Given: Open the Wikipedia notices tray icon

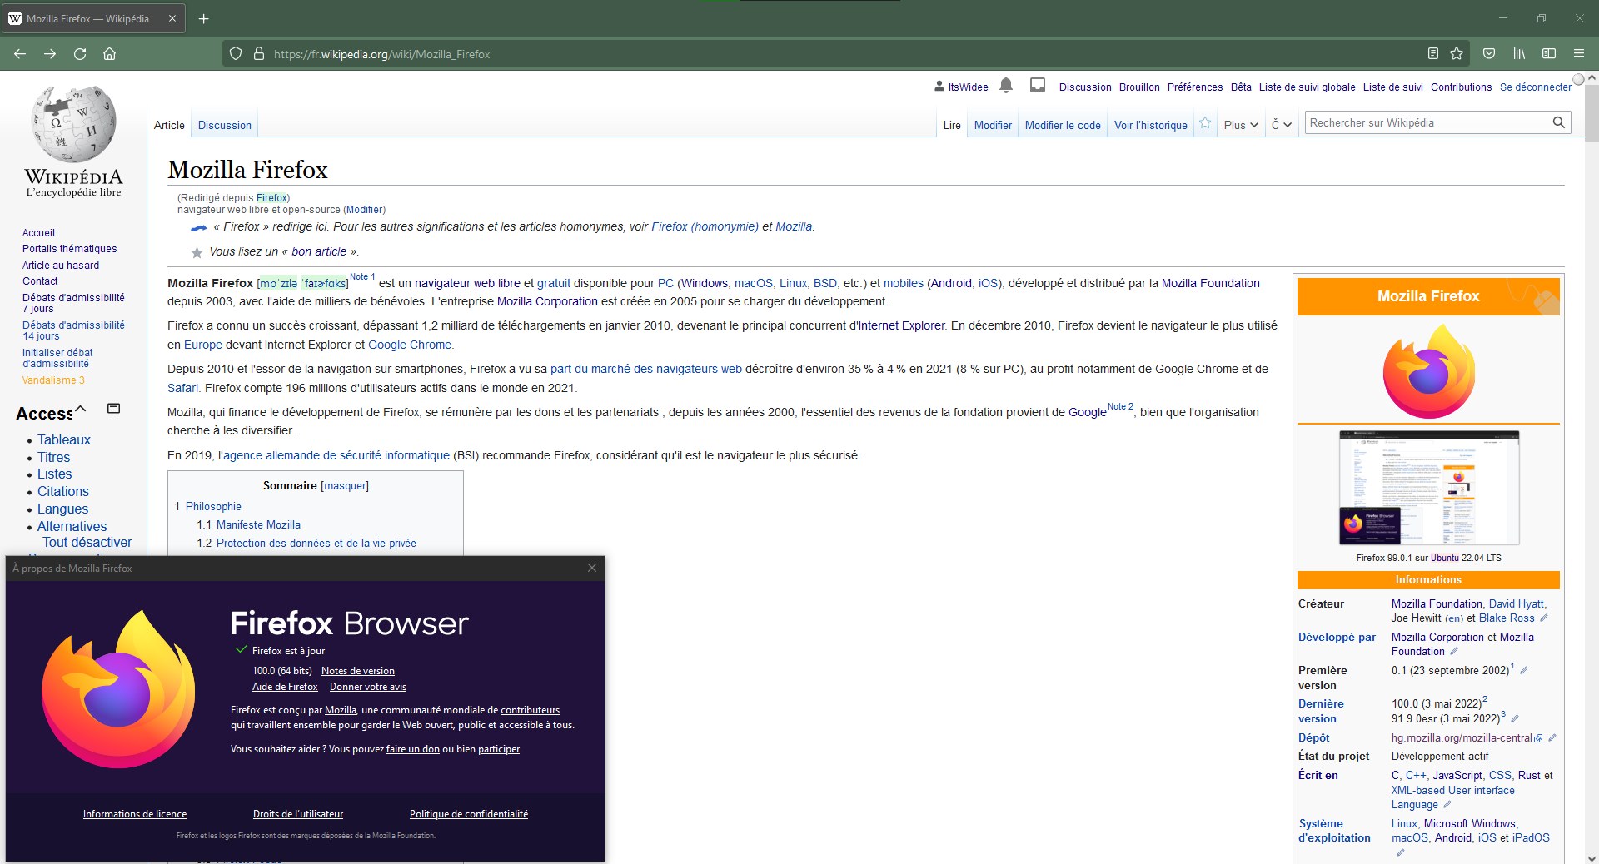Looking at the screenshot, I should tap(1038, 85).
